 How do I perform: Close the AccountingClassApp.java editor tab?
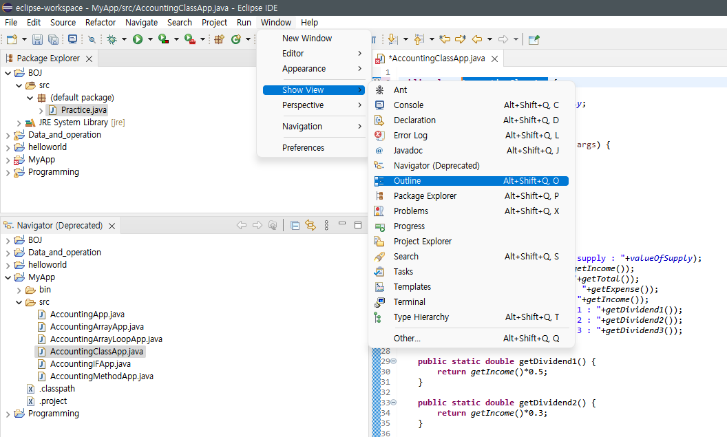coord(495,59)
